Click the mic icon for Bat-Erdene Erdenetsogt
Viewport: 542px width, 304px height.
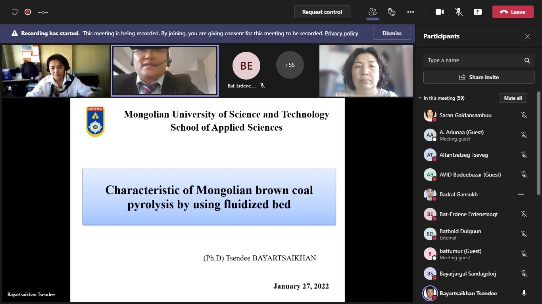(524, 214)
